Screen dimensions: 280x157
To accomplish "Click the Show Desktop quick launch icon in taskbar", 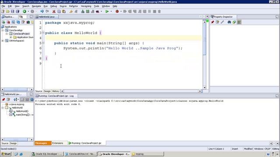I will click(x=16, y=154).
